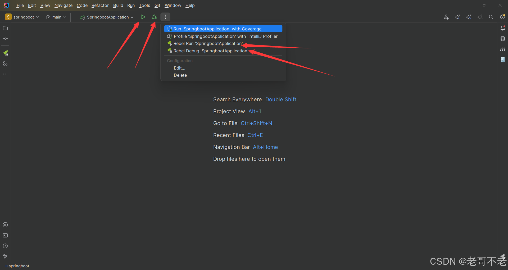Open the Tools menu
508x270 pixels.
coord(144,5)
